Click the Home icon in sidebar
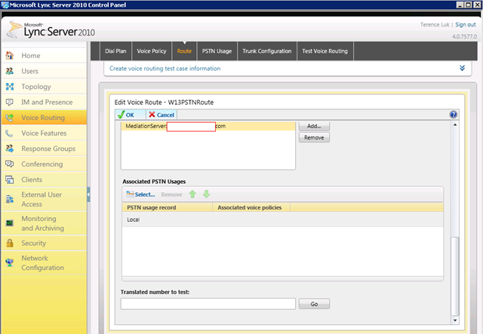The width and height of the screenshot is (483, 334). [9, 56]
